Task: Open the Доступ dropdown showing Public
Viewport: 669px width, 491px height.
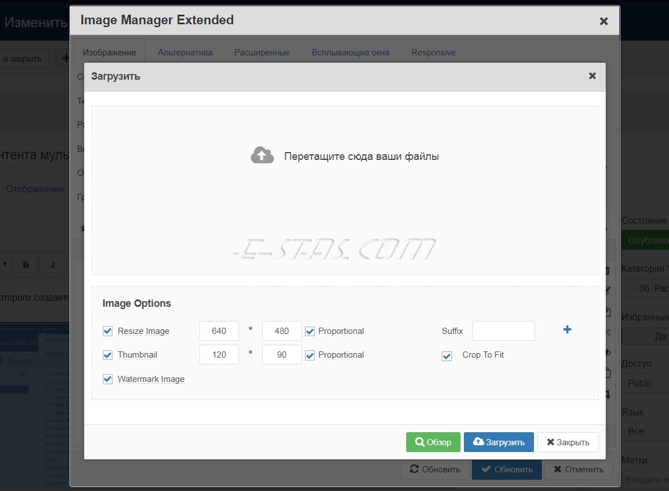Action: 645,383
